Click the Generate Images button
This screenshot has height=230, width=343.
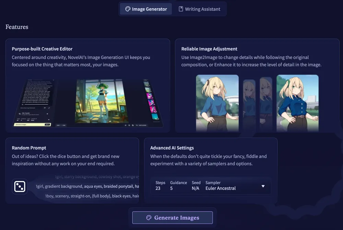[x=173, y=218]
